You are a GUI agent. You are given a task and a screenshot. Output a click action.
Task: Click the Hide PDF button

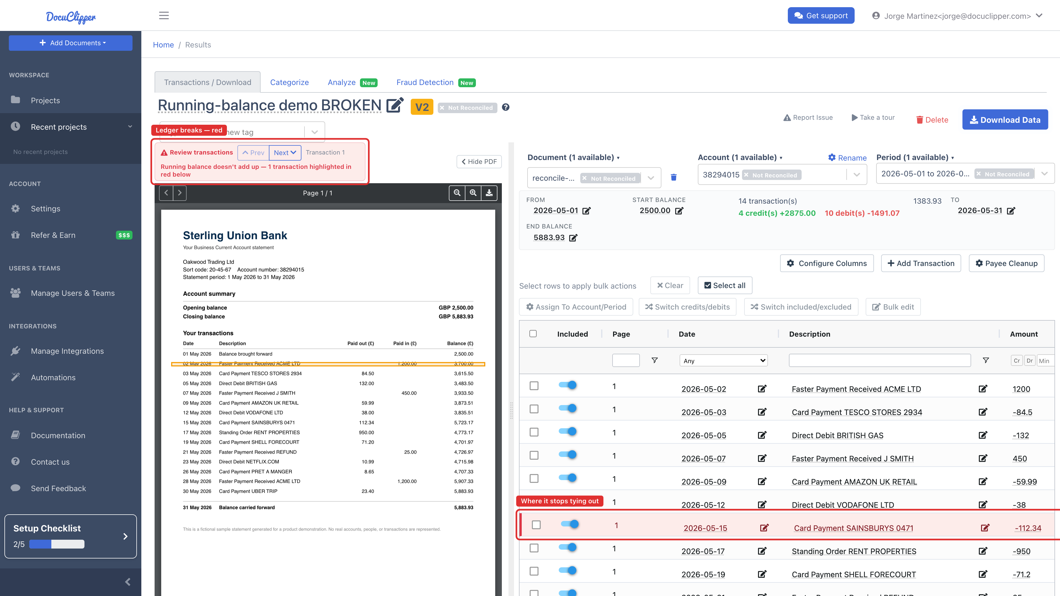(x=479, y=162)
